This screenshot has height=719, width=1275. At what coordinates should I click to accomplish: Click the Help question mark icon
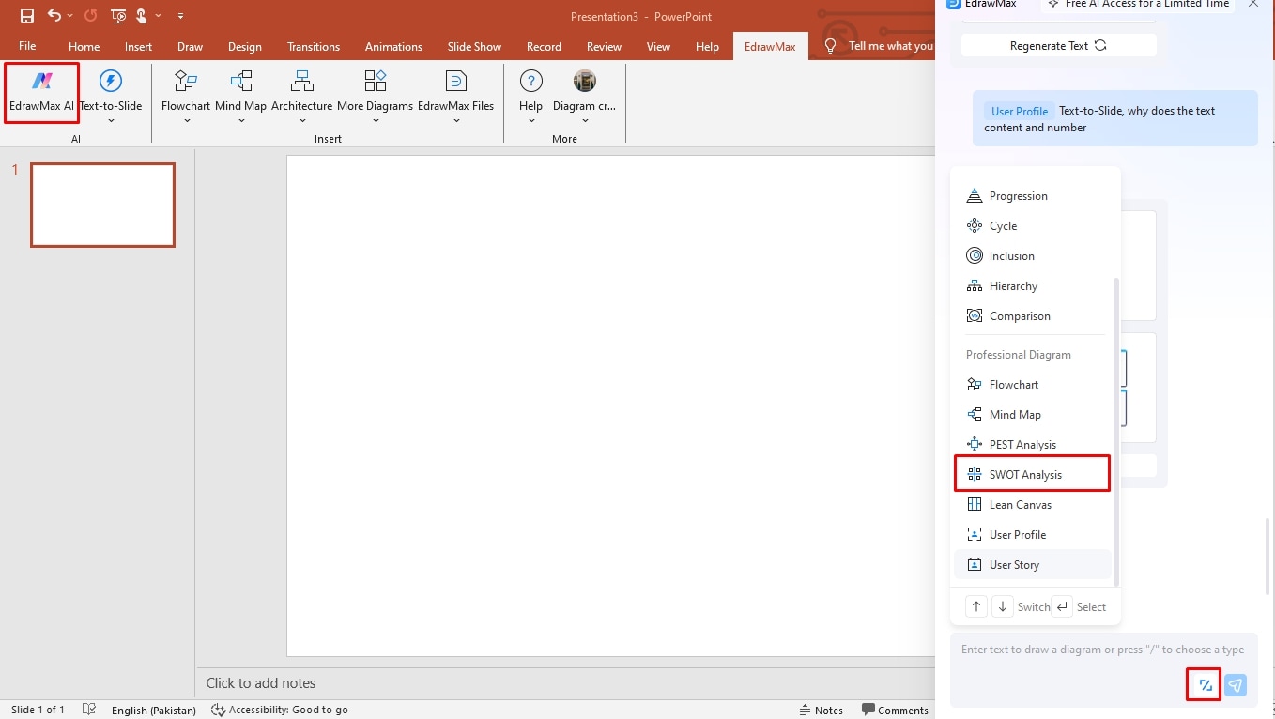coord(531,81)
